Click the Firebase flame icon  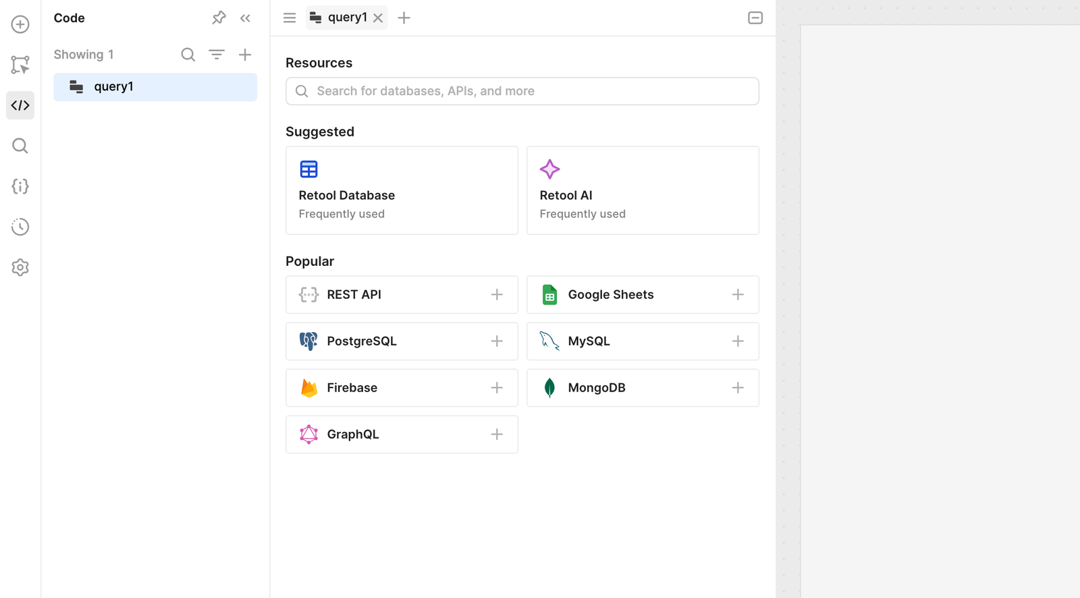tap(309, 388)
